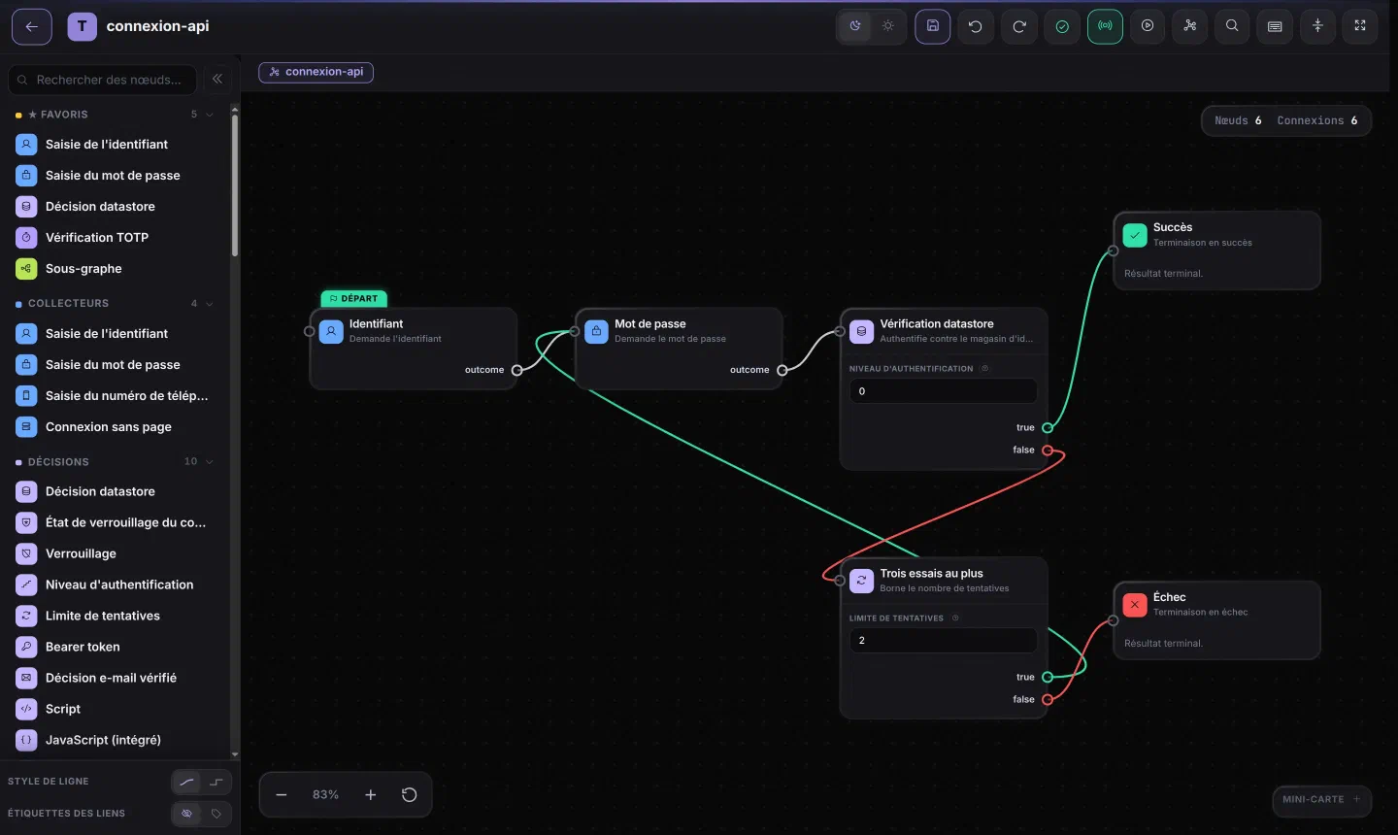
Task: Zoom out with the minus button
Action: coord(282,794)
